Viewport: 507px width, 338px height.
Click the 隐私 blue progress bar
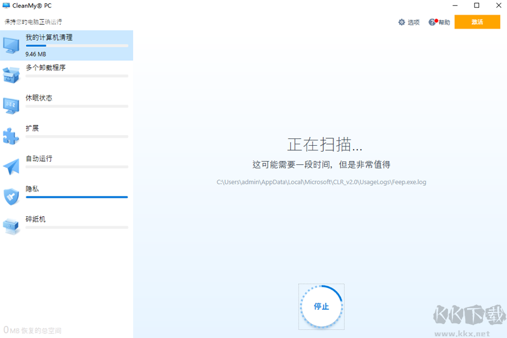[77, 197]
